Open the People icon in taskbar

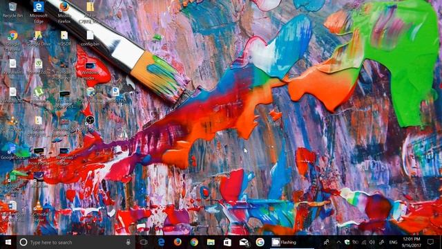[x=326, y=242]
